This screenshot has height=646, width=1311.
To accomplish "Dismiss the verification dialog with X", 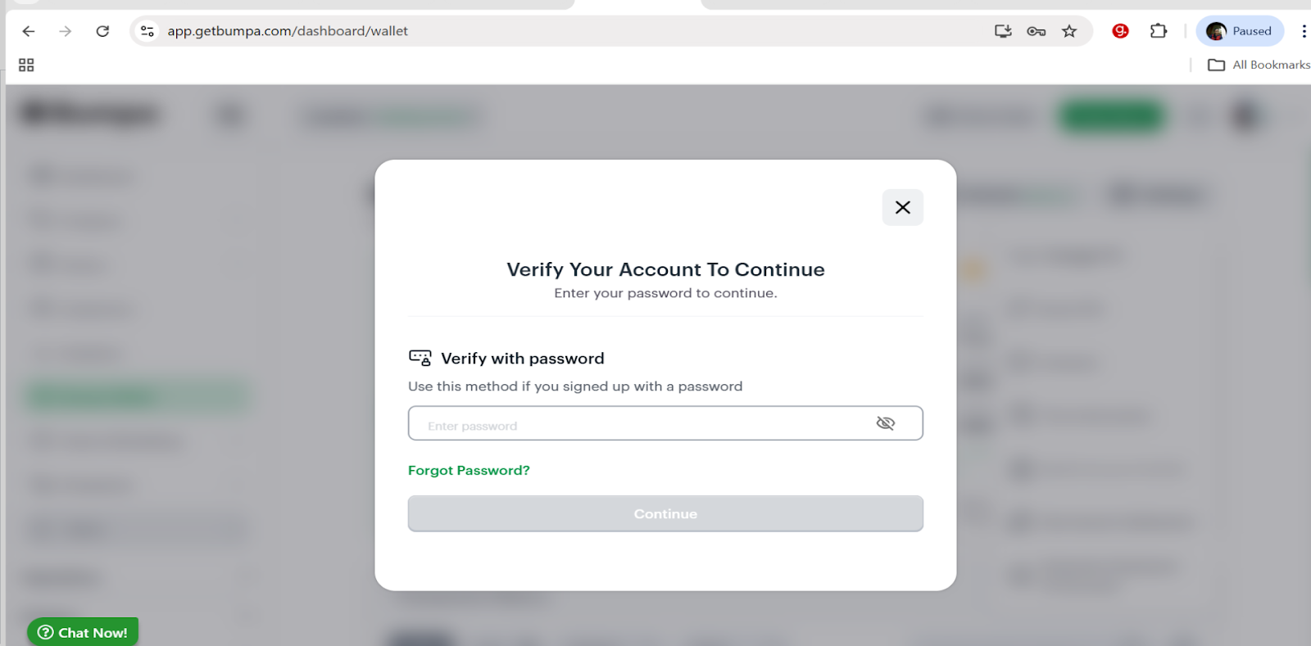I will coord(902,207).
